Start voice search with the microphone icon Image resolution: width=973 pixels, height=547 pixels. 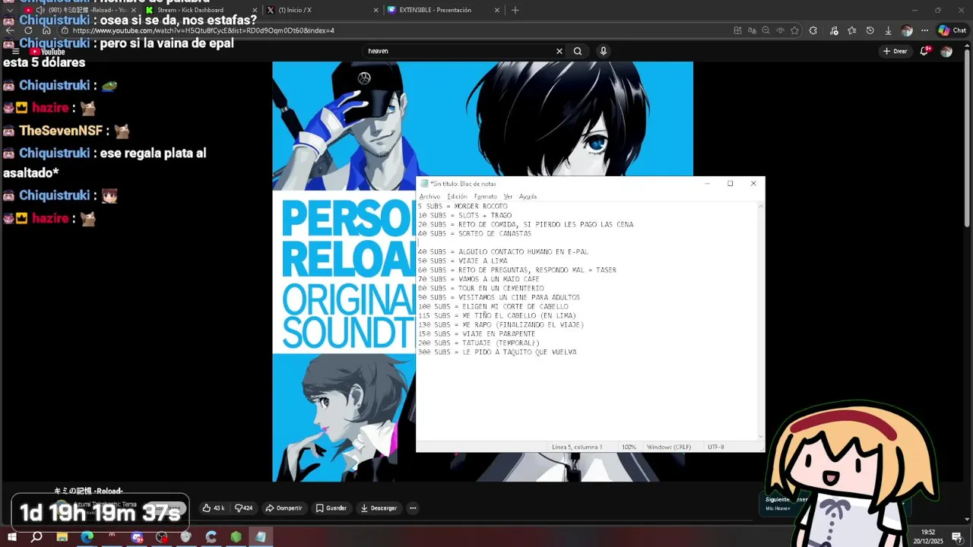tap(604, 51)
